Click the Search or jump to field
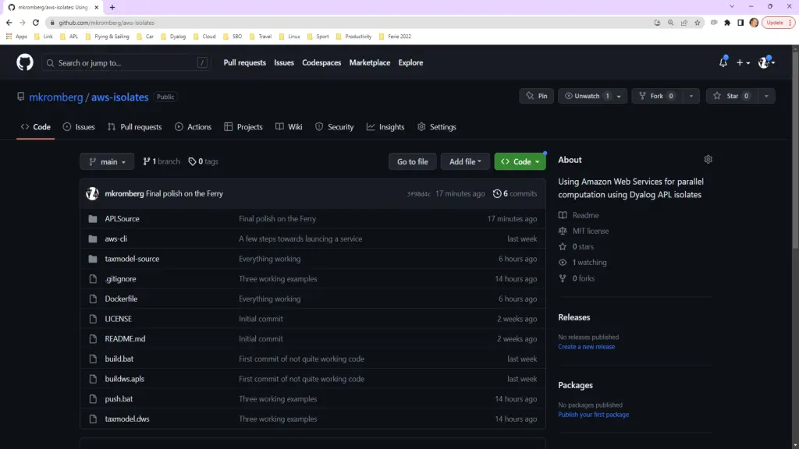The width and height of the screenshot is (799, 449). pos(125,62)
